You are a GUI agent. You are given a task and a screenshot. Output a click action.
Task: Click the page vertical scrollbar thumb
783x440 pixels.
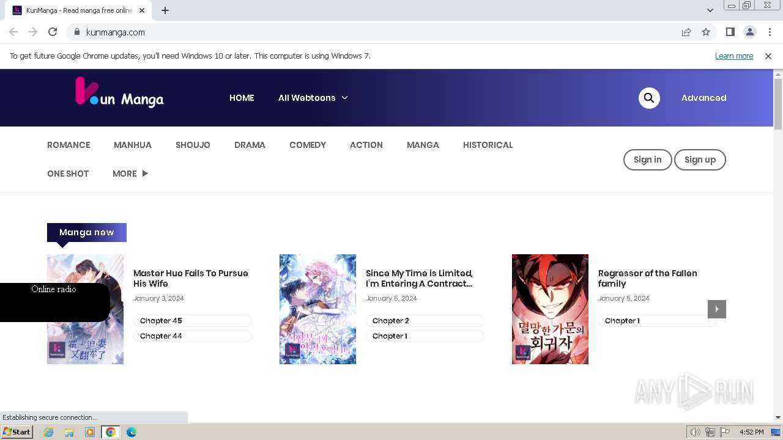[778, 104]
